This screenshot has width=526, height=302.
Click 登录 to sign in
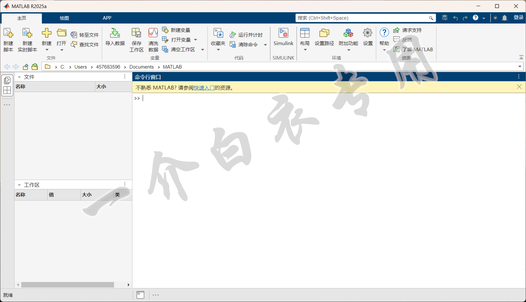click(x=518, y=17)
